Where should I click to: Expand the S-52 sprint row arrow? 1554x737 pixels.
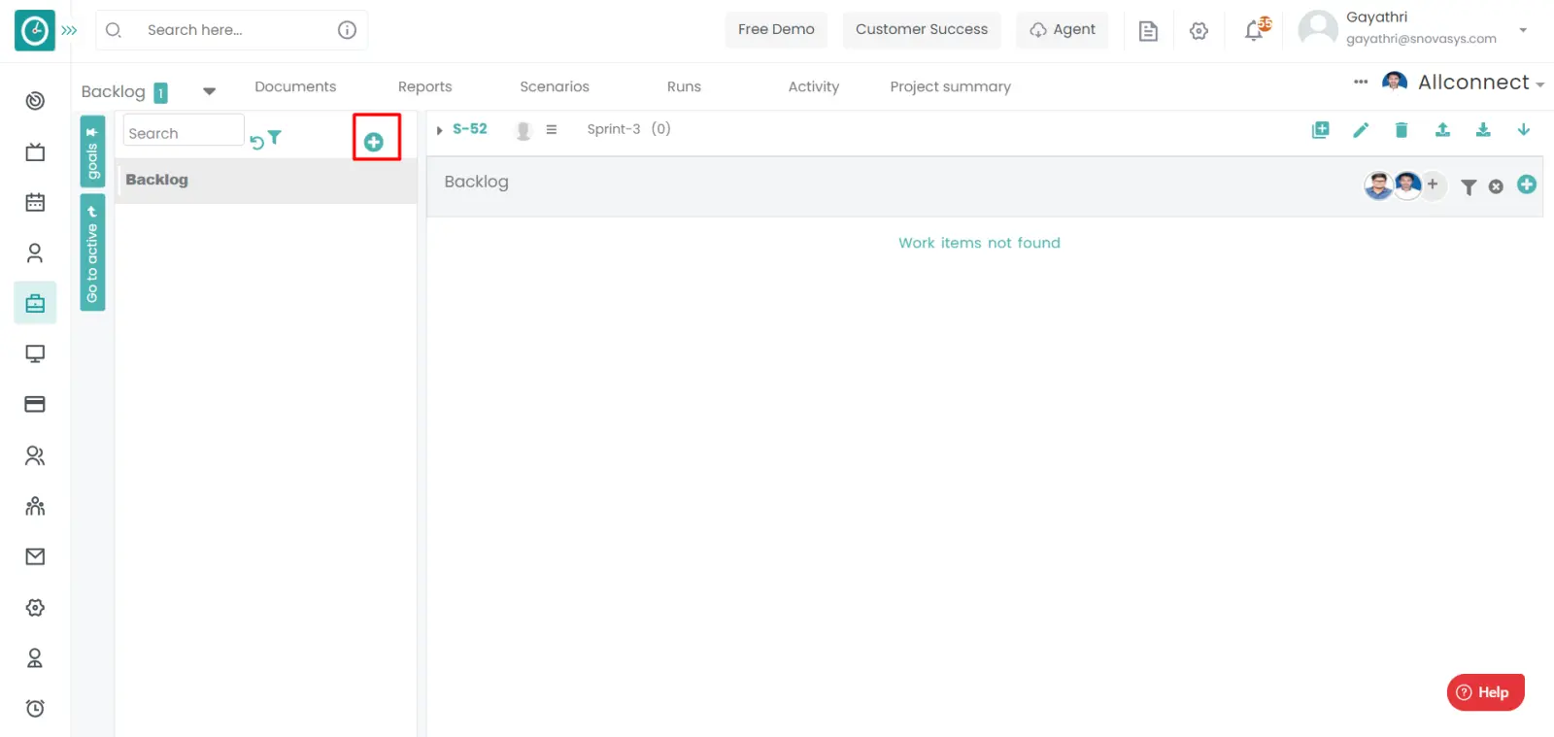pyautogui.click(x=439, y=130)
